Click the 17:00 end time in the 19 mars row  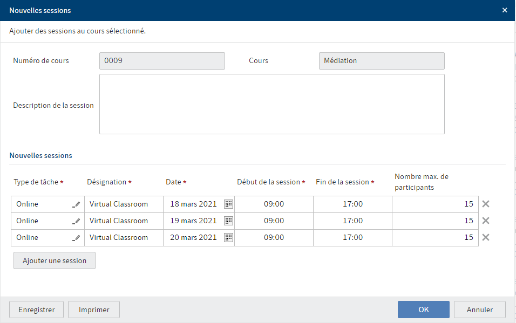pyautogui.click(x=353, y=221)
